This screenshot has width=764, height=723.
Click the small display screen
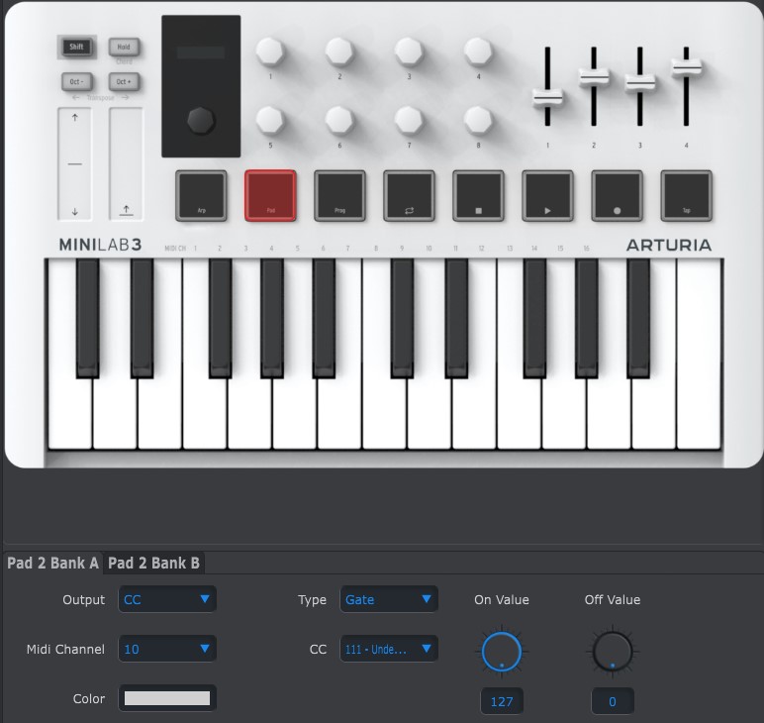tap(201, 52)
